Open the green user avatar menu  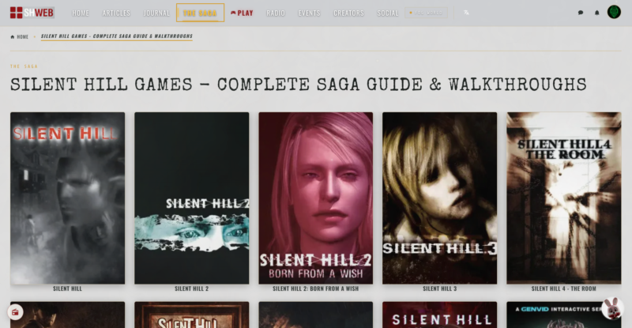pos(614,12)
